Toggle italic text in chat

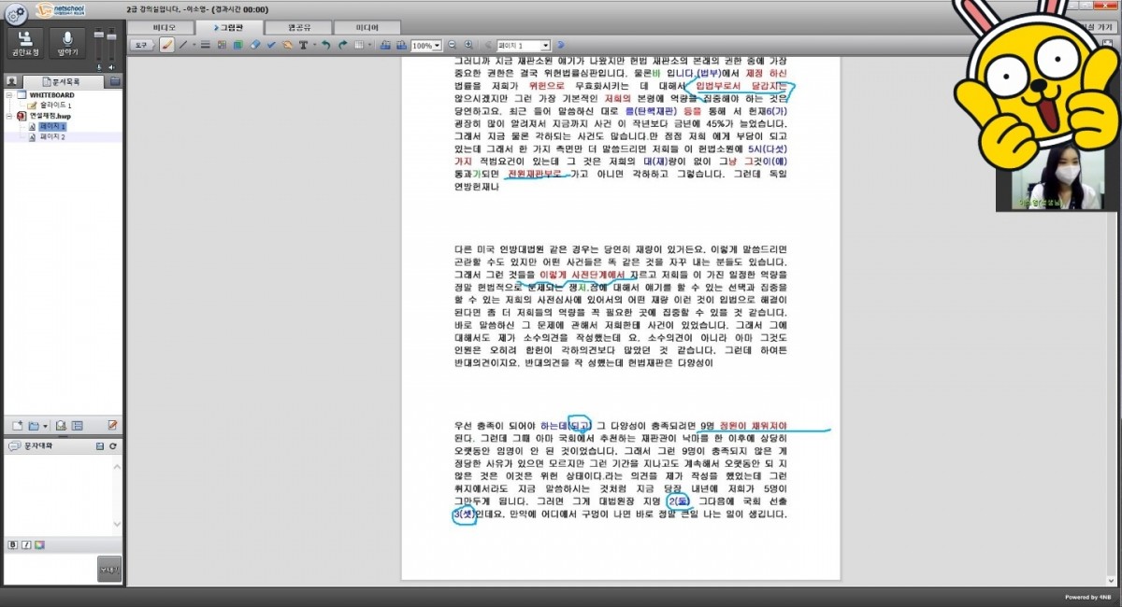(26, 544)
